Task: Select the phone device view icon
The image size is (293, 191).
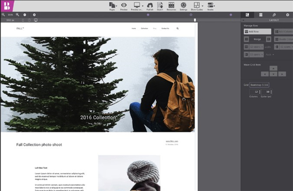Action: (23, 20)
